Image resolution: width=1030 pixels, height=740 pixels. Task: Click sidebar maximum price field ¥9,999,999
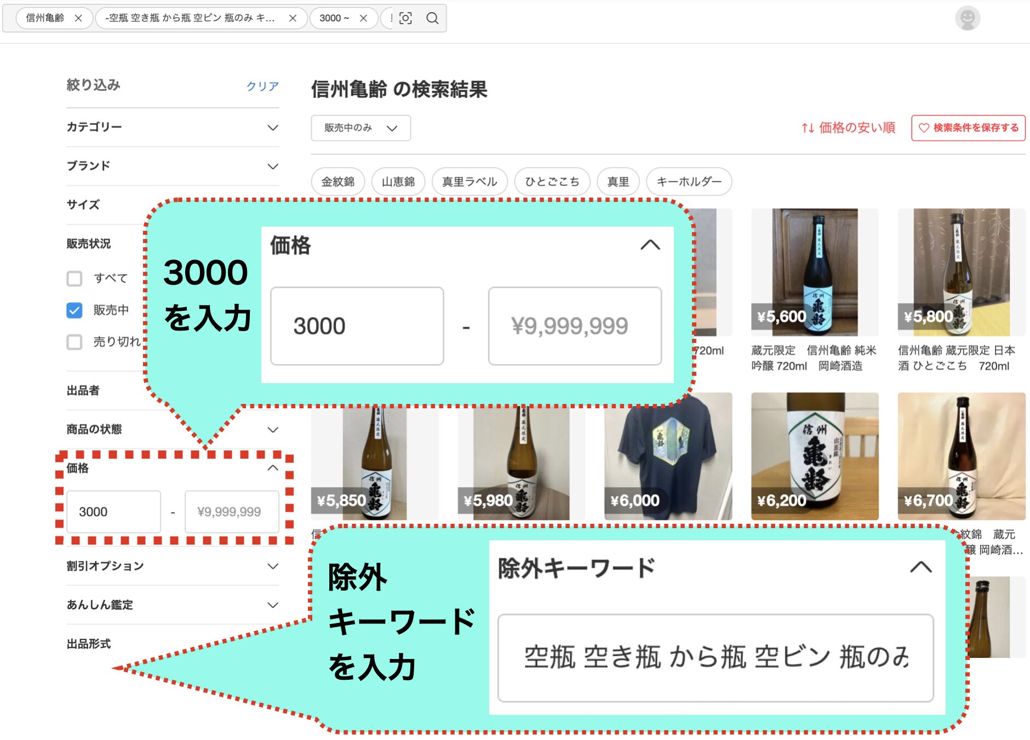[x=232, y=512]
